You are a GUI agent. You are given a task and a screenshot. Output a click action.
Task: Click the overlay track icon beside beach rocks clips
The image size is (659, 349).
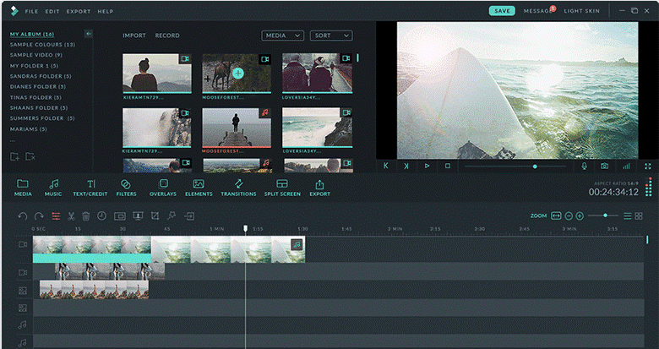23,291
